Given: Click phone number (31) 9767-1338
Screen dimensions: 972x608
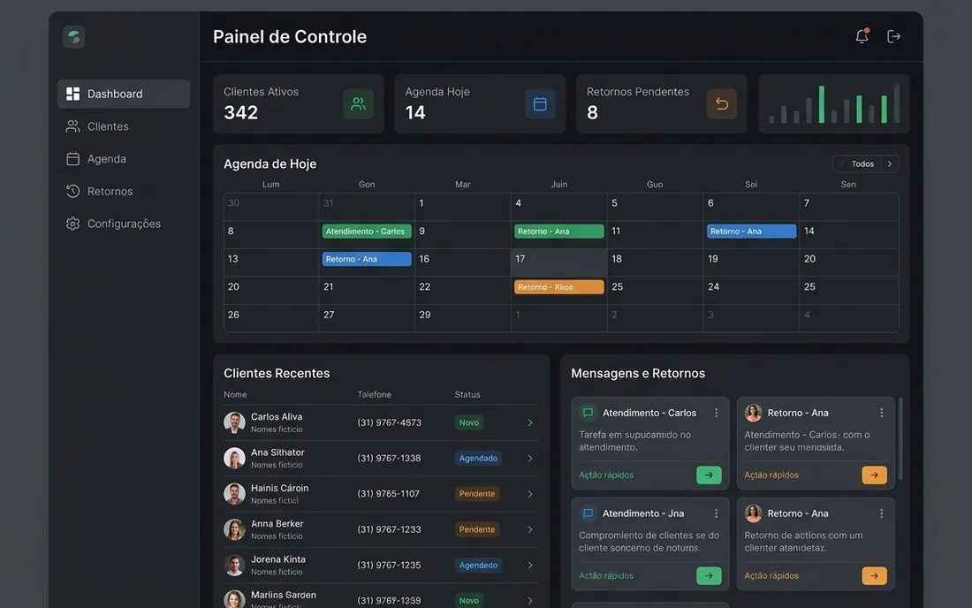Looking at the screenshot, I should (389, 458).
